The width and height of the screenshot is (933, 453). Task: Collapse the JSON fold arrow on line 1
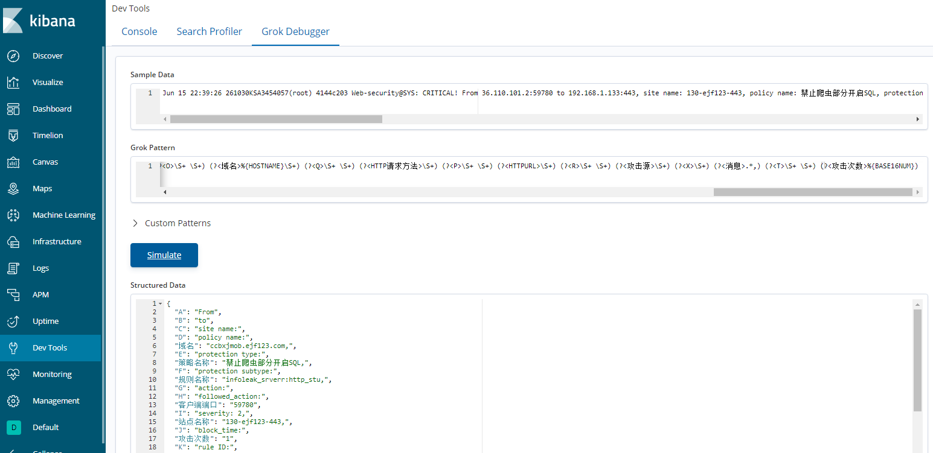pos(161,303)
